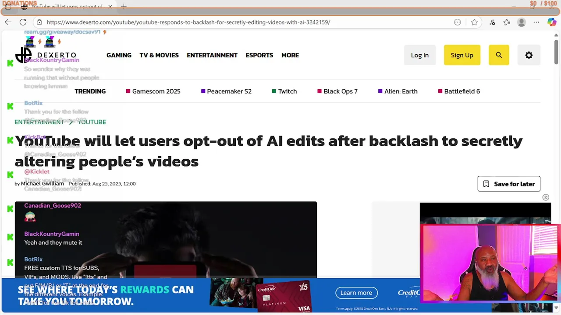The height and width of the screenshot is (315, 561).
Task: Click Canadian_Goose902 chat username
Action: [x=53, y=206]
